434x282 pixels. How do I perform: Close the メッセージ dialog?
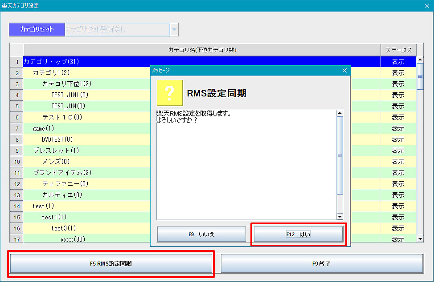[344, 71]
